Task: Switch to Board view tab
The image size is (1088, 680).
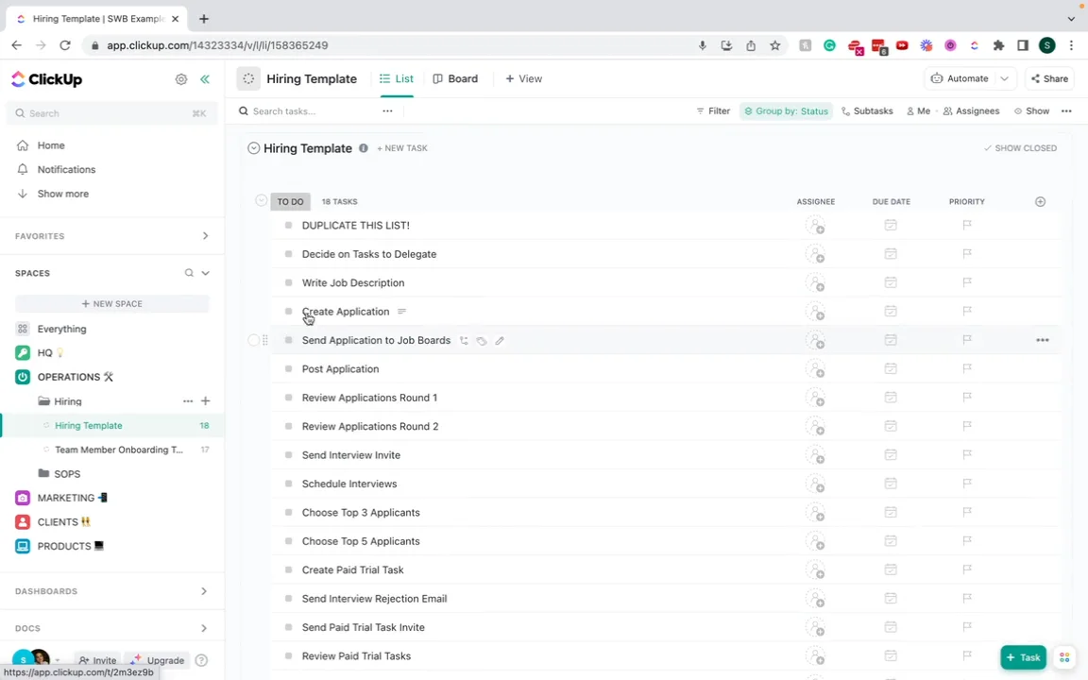Action: coord(455,78)
